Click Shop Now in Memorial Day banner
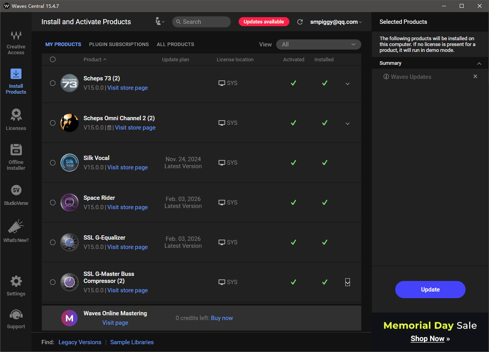This screenshot has height=352, width=489. click(430, 339)
